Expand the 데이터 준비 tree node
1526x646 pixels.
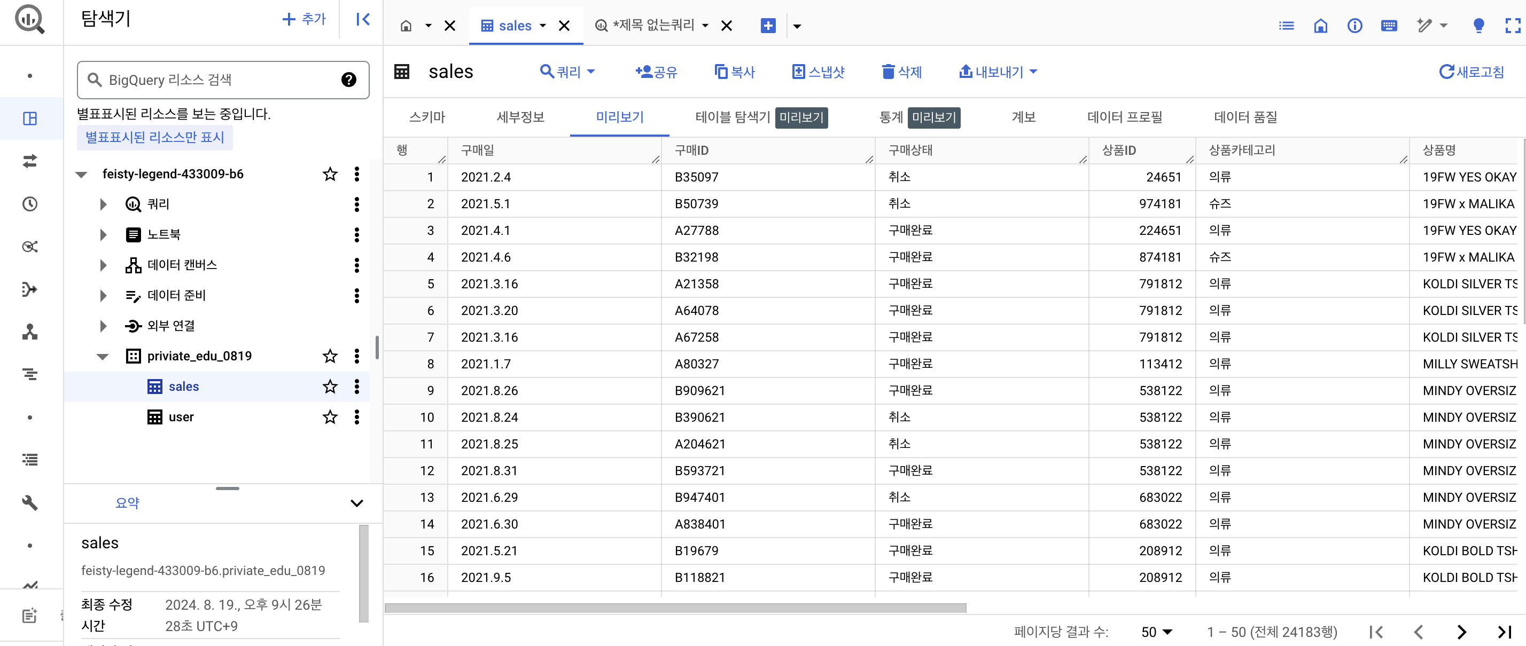pos(103,295)
